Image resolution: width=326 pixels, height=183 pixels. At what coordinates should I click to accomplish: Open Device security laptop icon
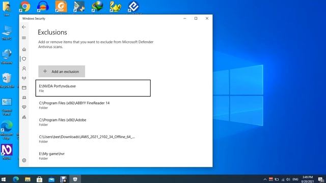point(24,98)
